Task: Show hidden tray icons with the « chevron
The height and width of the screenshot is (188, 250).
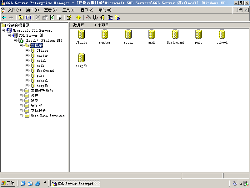Action: (x=241, y=184)
